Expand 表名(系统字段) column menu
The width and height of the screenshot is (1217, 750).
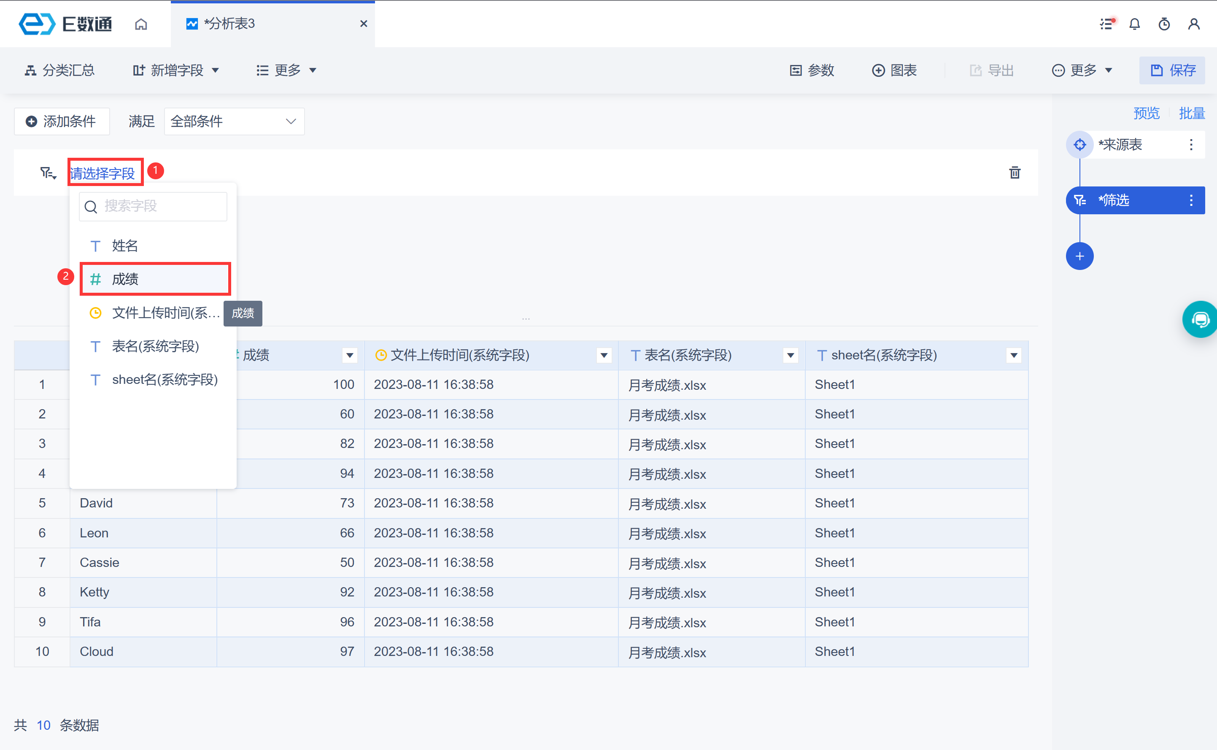[790, 355]
